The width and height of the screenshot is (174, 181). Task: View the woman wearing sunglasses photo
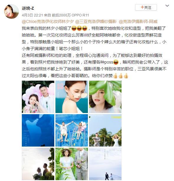(72, 97)
